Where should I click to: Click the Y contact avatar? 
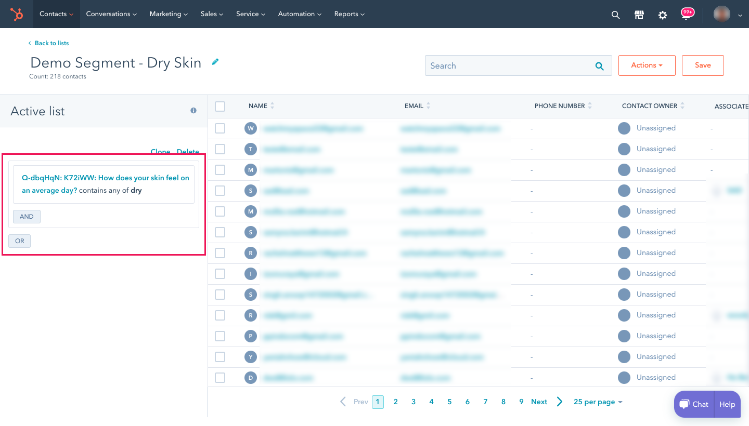pyautogui.click(x=251, y=357)
